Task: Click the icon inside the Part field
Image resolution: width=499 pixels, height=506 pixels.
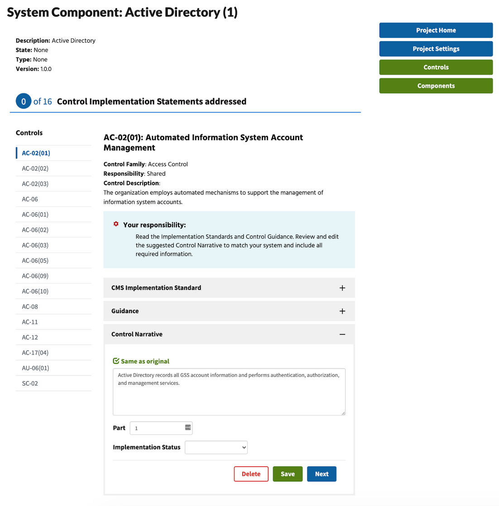Action: 187,428
